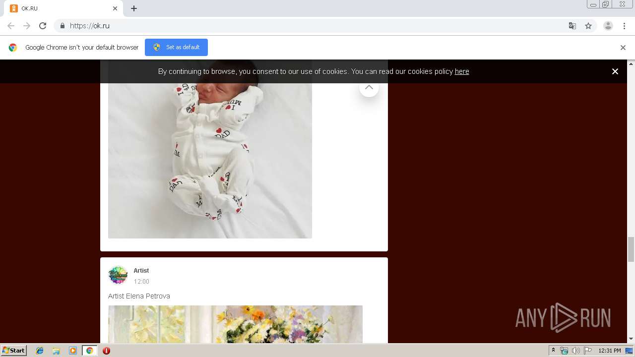Click Set as default button
The width and height of the screenshot is (635, 357).
pyautogui.click(x=176, y=47)
